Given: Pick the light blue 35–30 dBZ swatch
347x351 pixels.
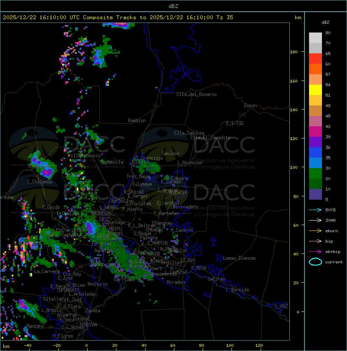Looking at the screenshot, I should tap(315, 163).
